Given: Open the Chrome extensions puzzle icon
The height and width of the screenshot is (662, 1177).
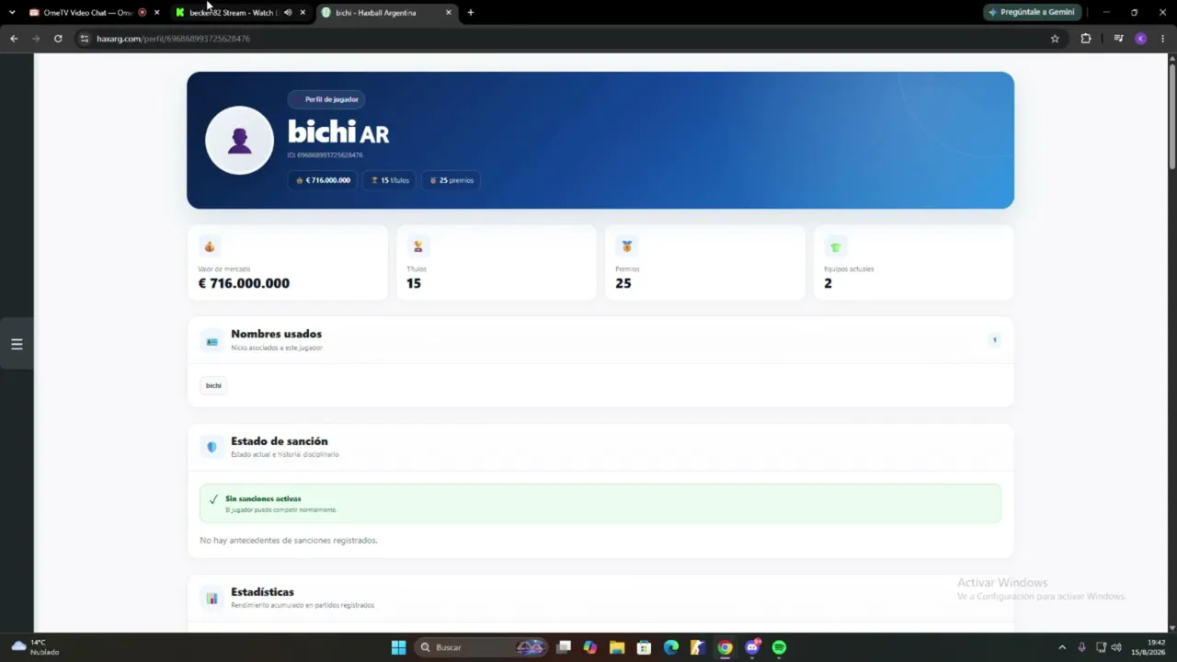Looking at the screenshot, I should (1086, 39).
